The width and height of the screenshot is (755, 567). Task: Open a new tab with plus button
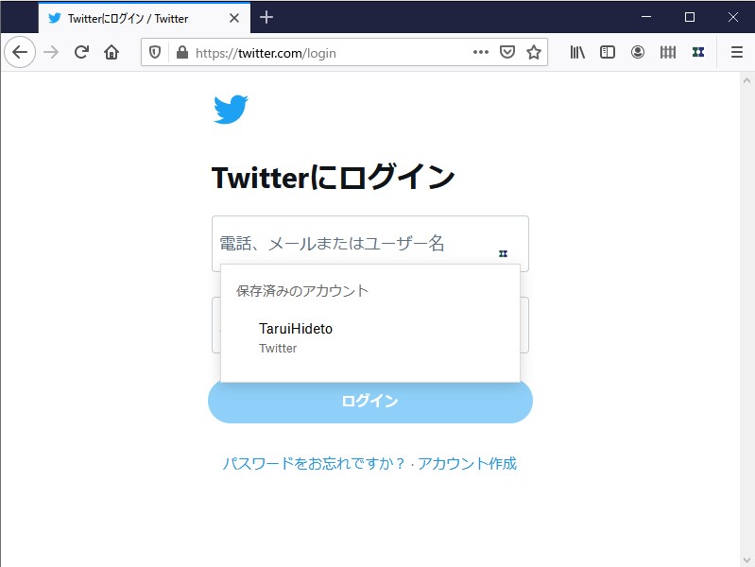click(266, 17)
